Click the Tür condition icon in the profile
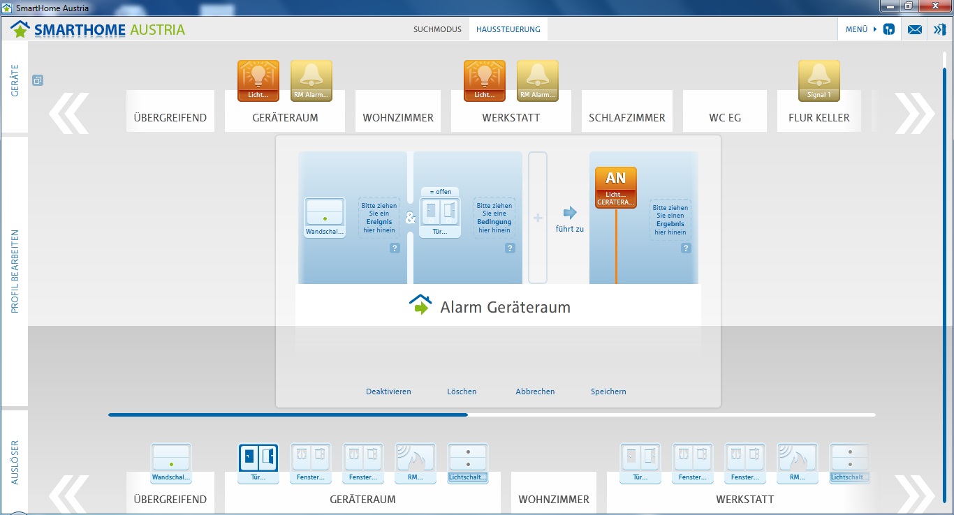Viewport: 954px width, 515px height. click(441, 218)
